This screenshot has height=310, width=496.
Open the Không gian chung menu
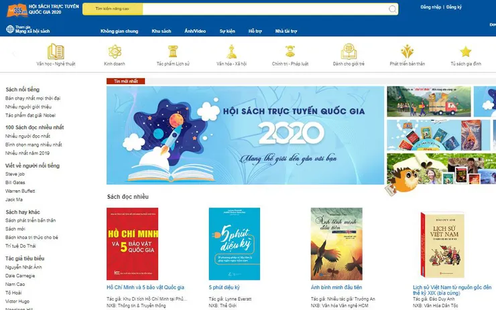(119, 31)
